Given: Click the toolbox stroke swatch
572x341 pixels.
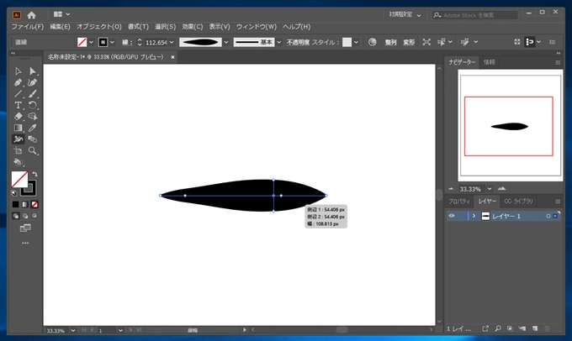Looking at the screenshot, I should point(30,189).
